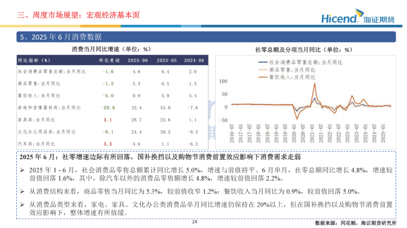The width and height of the screenshot is (407, 228).
Task: Select the chart title 社零总额及分项当月同比
Action: point(303,50)
